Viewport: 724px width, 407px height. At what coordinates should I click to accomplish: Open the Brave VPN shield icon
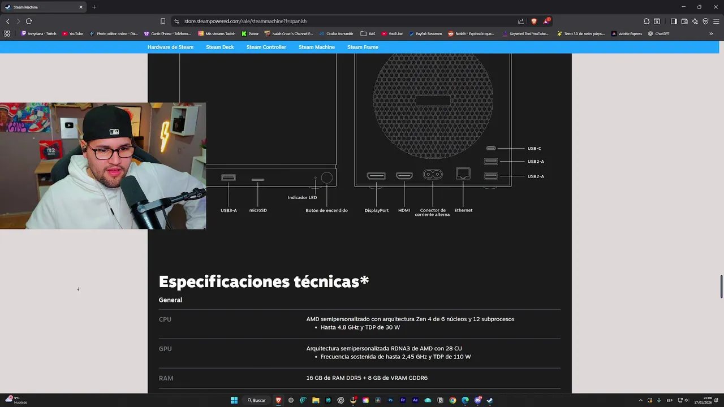coord(705,21)
